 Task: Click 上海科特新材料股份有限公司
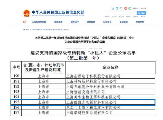point(91,81)
